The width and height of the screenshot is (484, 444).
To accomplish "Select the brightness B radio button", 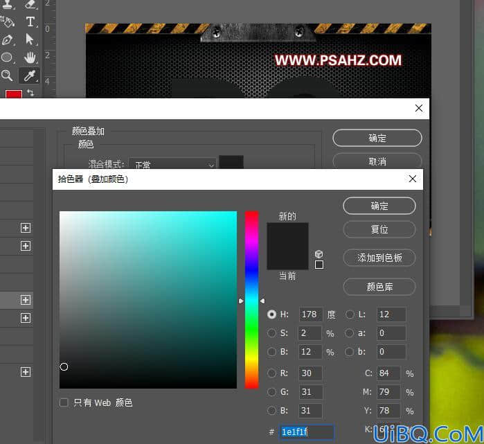I will pyautogui.click(x=271, y=352).
